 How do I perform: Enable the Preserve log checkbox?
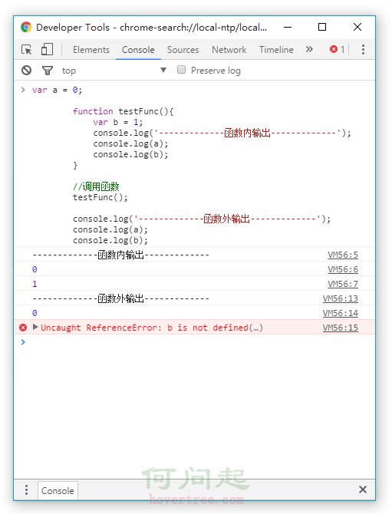pos(181,70)
